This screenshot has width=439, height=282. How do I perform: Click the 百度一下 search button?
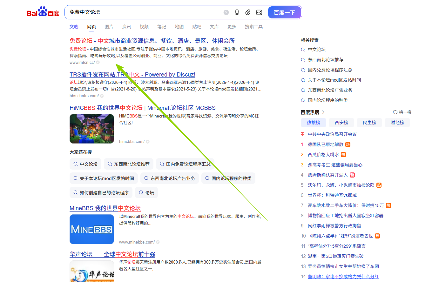(284, 12)
